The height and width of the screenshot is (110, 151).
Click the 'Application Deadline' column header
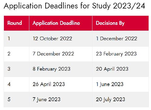(x=61, y=23)
